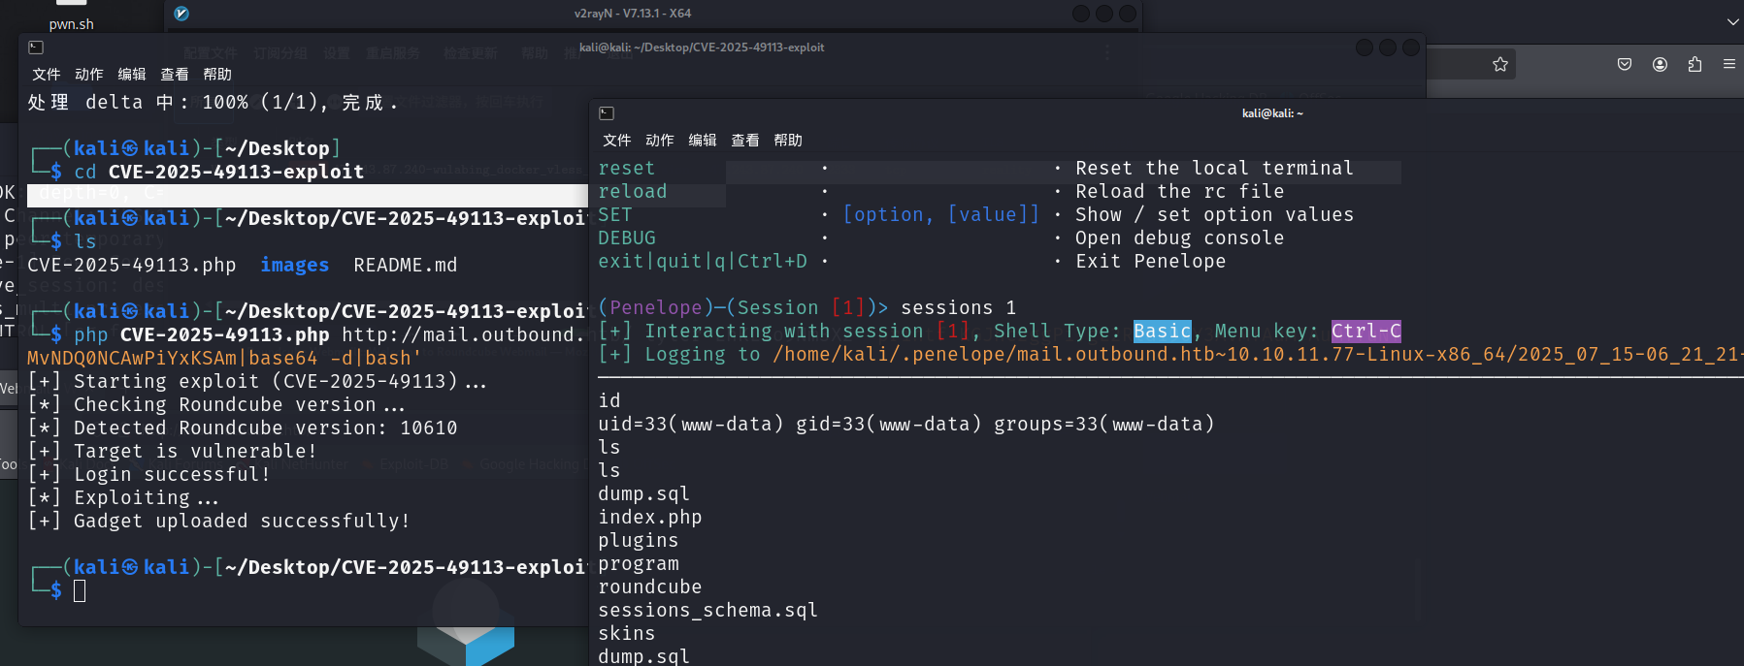This screenshot has width=1744, height=666.
Task: Open 文件 menu in the CVE-2025-49113-exploit terminal
Action: click(x=46, y=75)
